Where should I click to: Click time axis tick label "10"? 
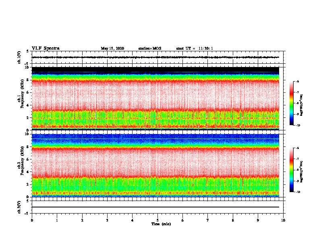(x=283, y=220)
